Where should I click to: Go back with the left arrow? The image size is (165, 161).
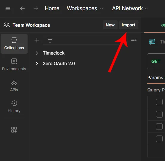22,8
